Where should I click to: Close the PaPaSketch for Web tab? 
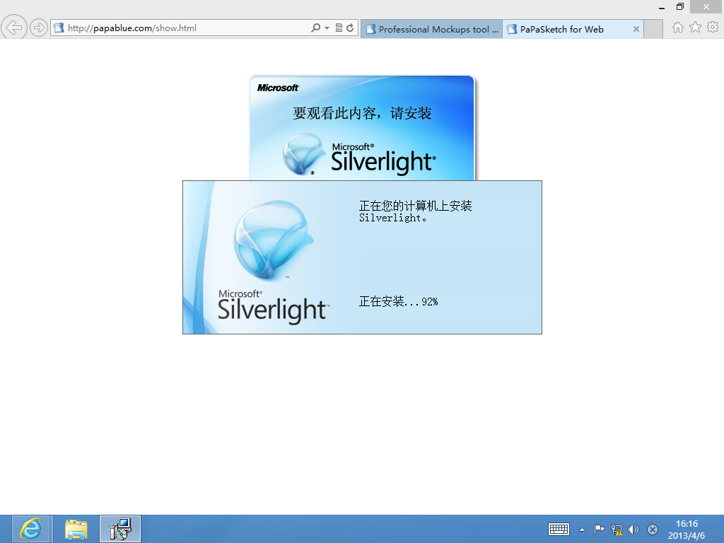pyautogui.click(x=636, y=29)
